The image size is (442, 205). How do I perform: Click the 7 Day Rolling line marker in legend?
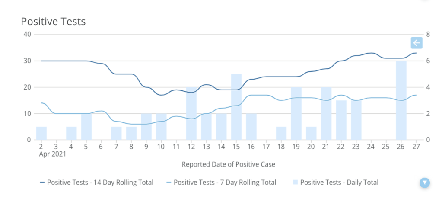click(169, 183)
